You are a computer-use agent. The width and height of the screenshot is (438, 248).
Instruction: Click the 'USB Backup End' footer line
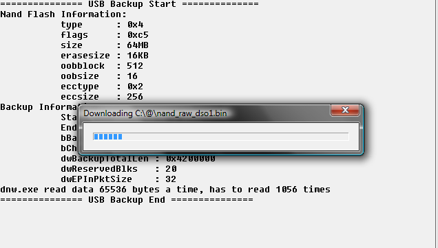(127, 200)
